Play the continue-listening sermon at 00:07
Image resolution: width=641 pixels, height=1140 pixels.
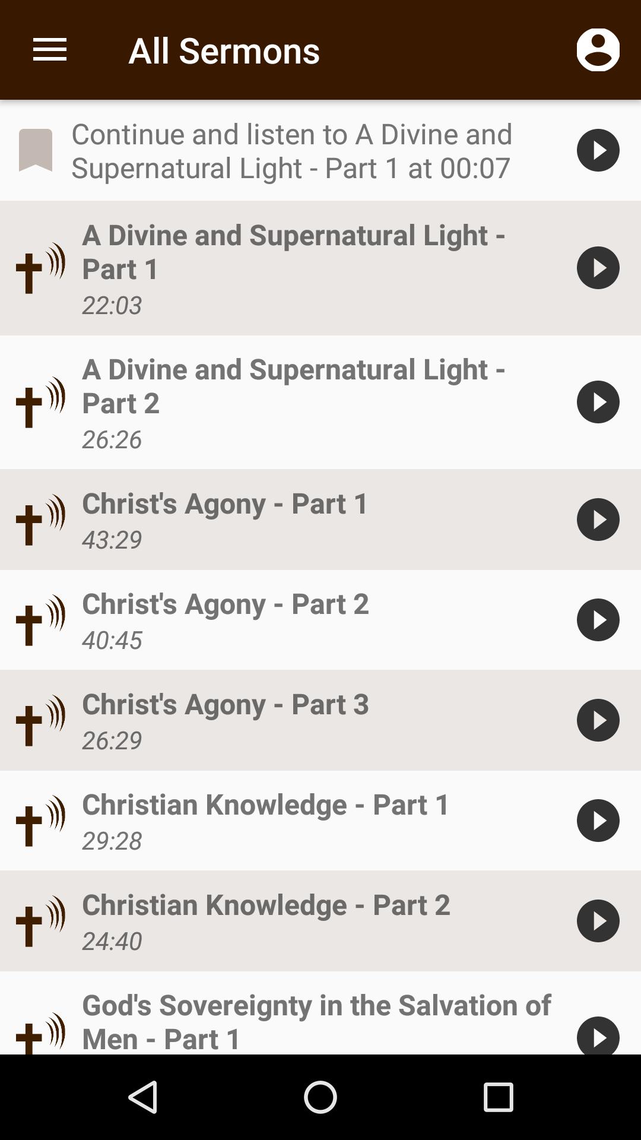(598, 150)
